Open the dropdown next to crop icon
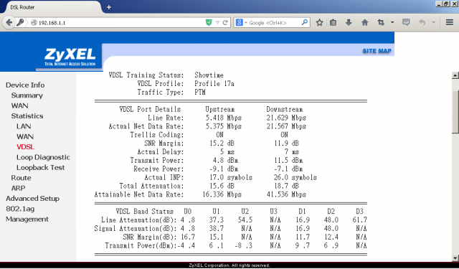 tap(392, 22)
